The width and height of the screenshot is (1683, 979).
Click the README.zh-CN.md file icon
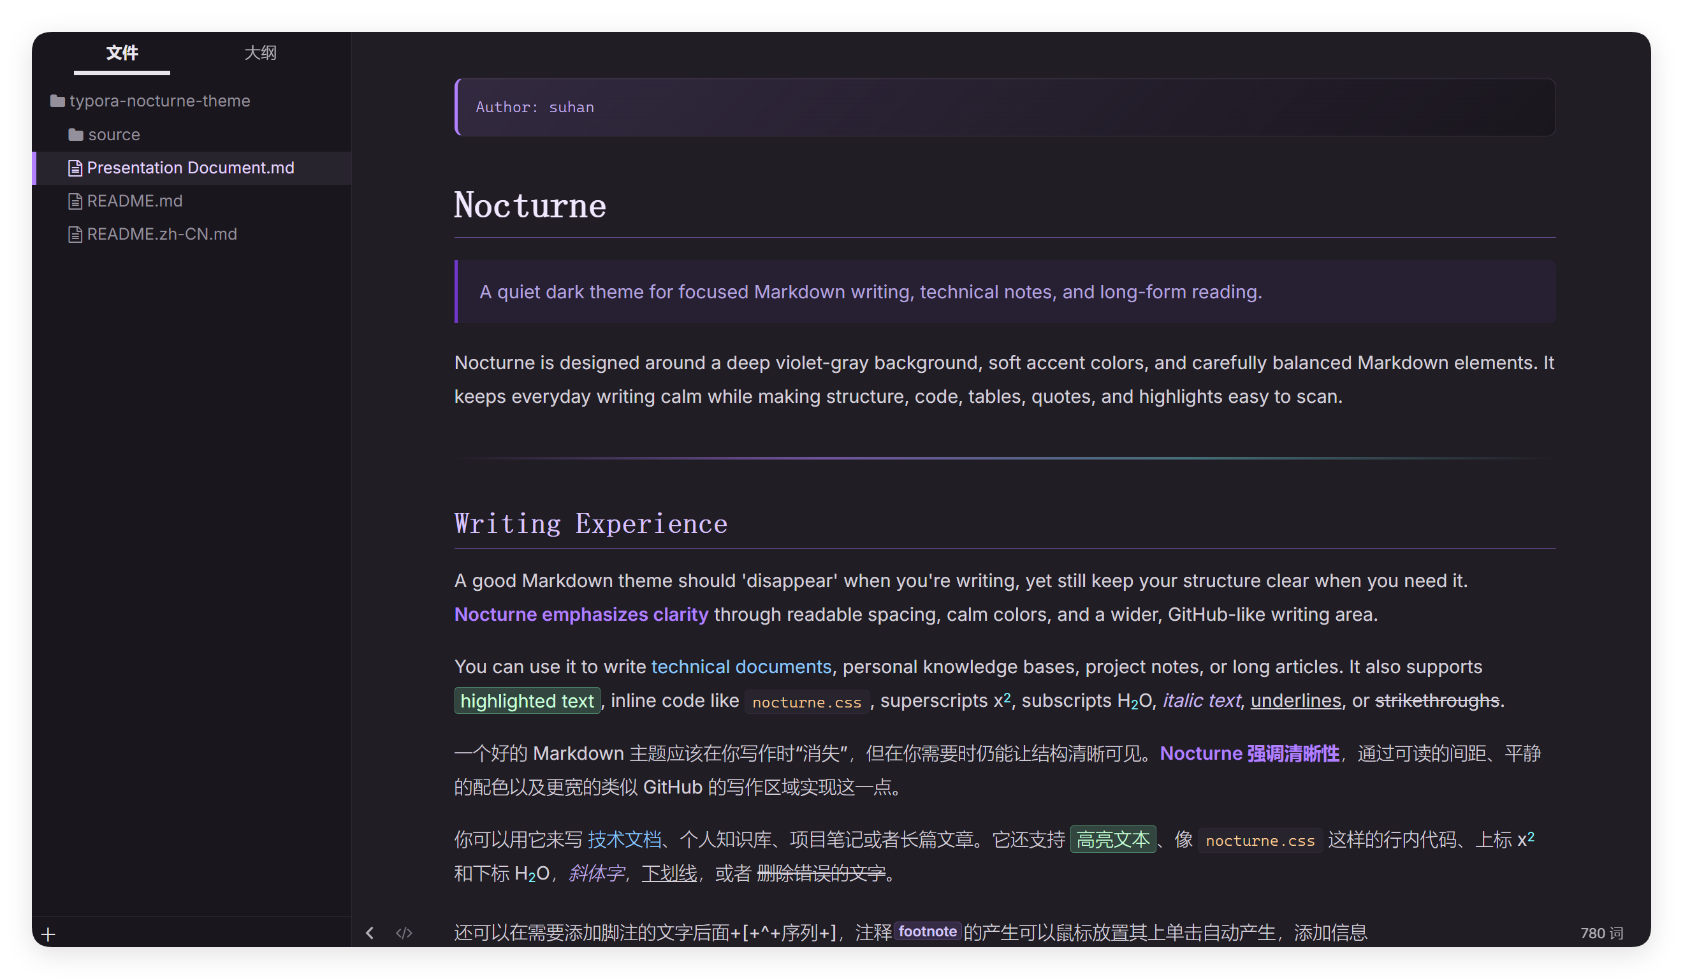click(x=75, y=235)
